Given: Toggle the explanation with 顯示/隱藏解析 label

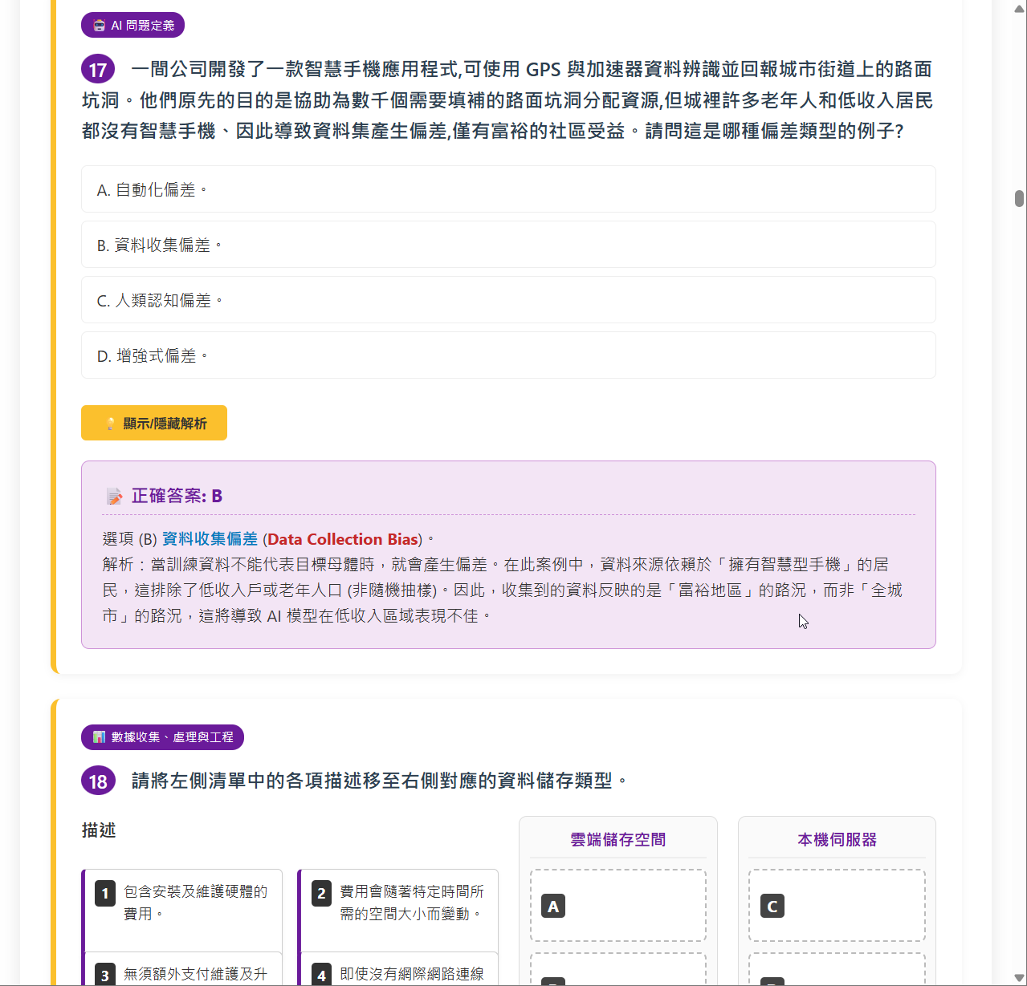Looking at the screenshot, I should 154,423.
